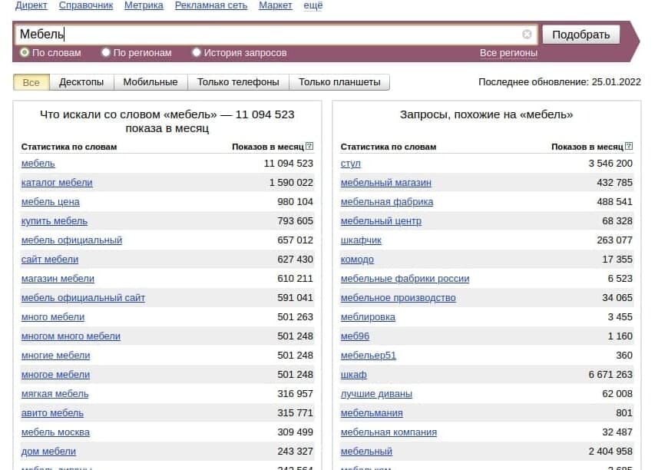Select the «Все» tab

tap(31, 81)
